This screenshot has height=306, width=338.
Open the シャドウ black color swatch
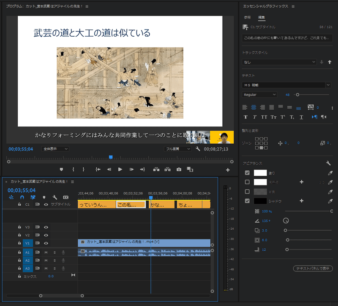pos(260,201)
